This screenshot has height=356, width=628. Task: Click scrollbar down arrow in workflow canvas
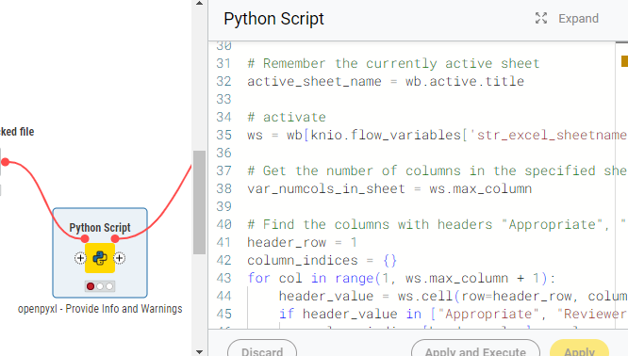[x=200, y=352]
